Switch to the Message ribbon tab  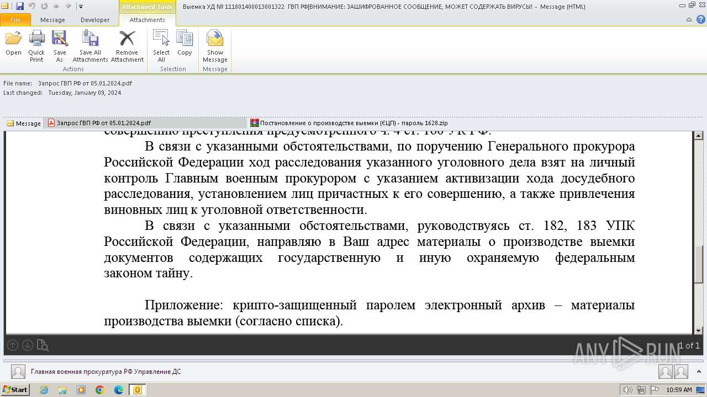pyautogui.click(x=52, y=20)
